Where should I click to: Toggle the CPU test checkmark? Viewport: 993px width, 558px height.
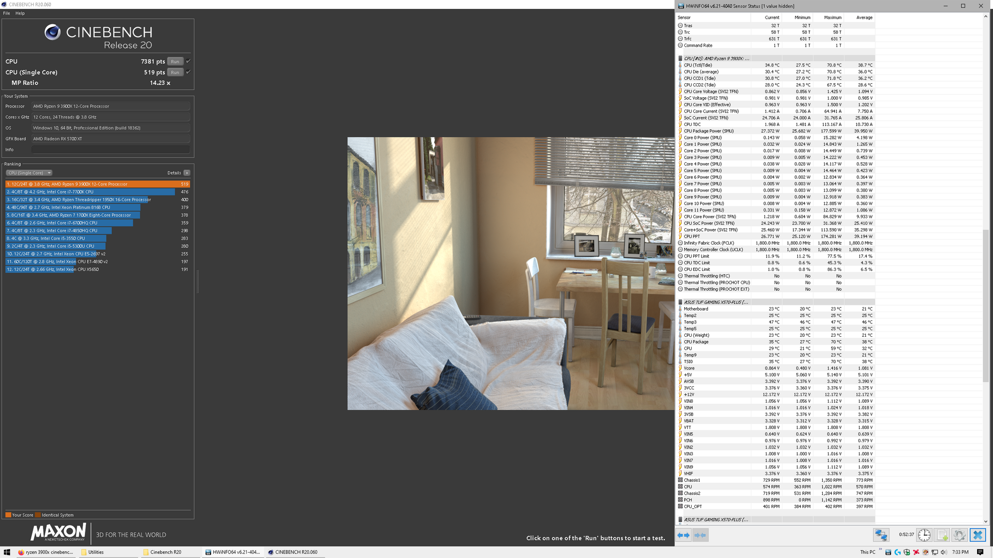[x=188, y=62]
